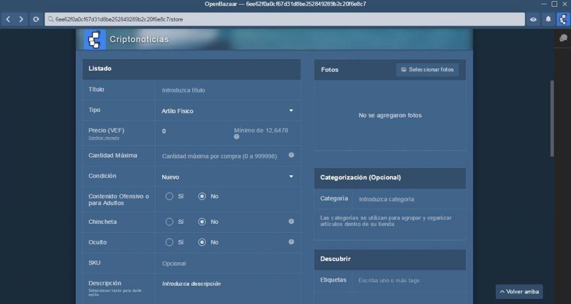The width and height of the screenshot is (571, 304).
Task: Click the eye icon in the top bar
Action: (533, 19)
